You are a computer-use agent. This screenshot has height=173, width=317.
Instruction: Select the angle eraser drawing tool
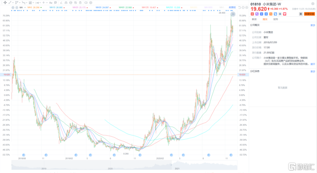point(61,3)
